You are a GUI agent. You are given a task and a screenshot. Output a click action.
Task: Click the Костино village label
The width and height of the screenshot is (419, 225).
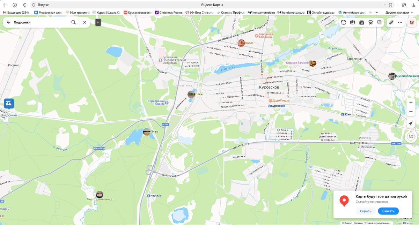coord(14,65)
